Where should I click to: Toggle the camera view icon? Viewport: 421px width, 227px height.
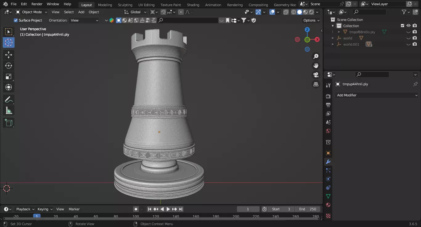[x=316, y=75]
